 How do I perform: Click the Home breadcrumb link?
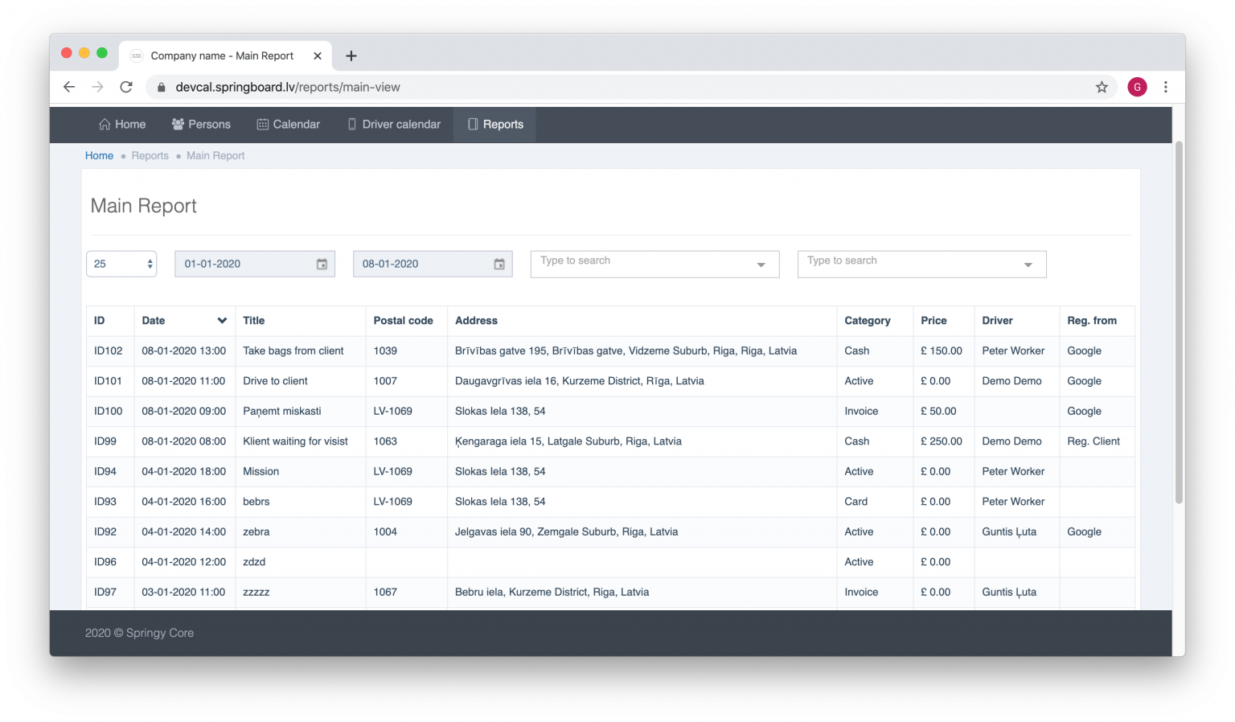99,156
